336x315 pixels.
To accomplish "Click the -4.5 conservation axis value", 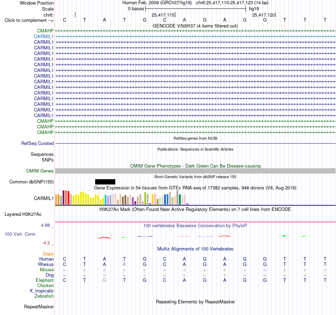I will point(46,243).
